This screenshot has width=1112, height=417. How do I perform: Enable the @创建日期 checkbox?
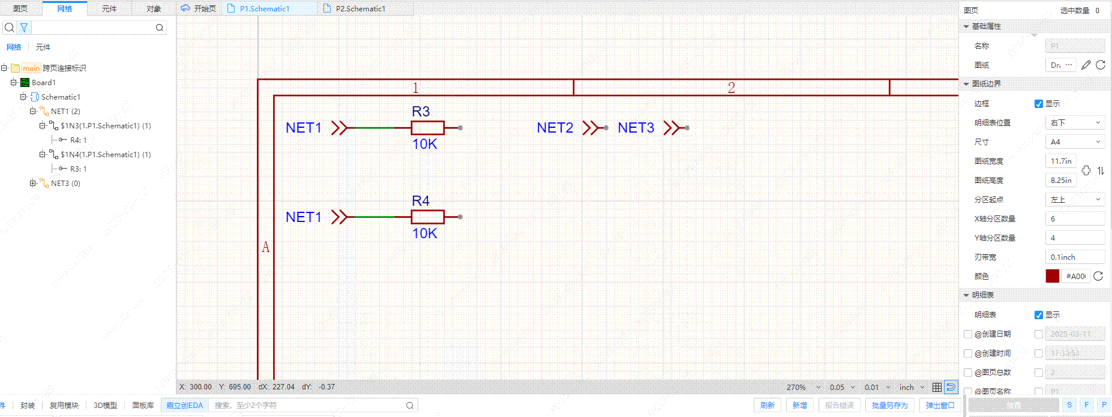coord(968,334)
